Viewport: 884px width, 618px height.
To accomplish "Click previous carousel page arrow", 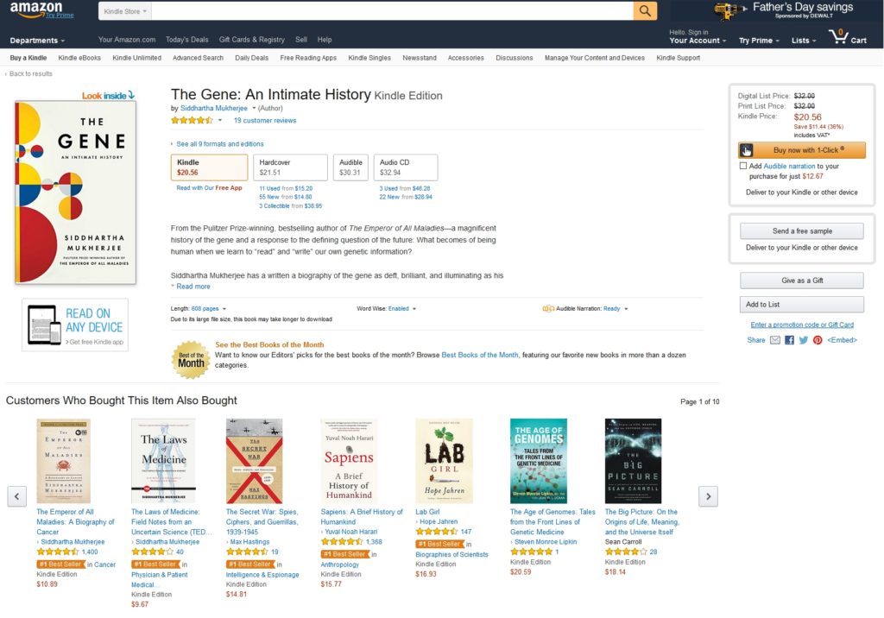I will click(16, 496).
